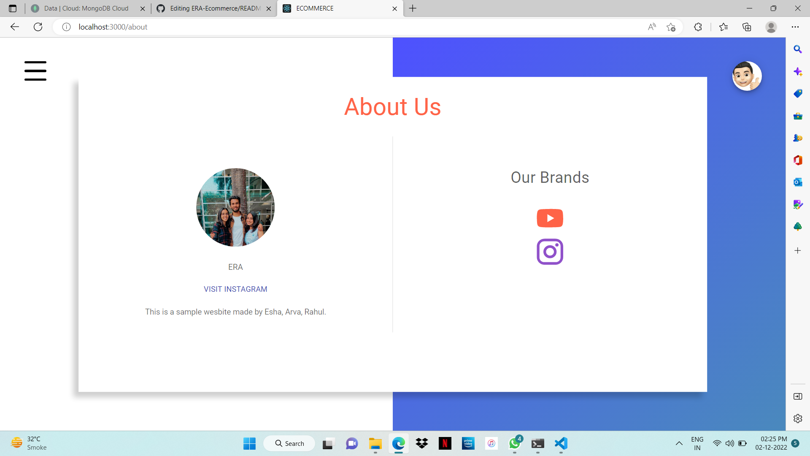This screenshot has width=810, height=456.
Task: Expand hidden system tray icons chevron
Action: pyautogui.click(x=679, y=443)
